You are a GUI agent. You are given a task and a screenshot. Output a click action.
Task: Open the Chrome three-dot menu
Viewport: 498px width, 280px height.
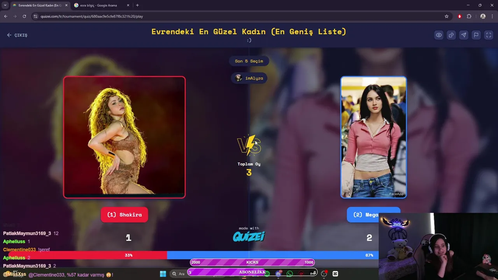pos(493,16)
